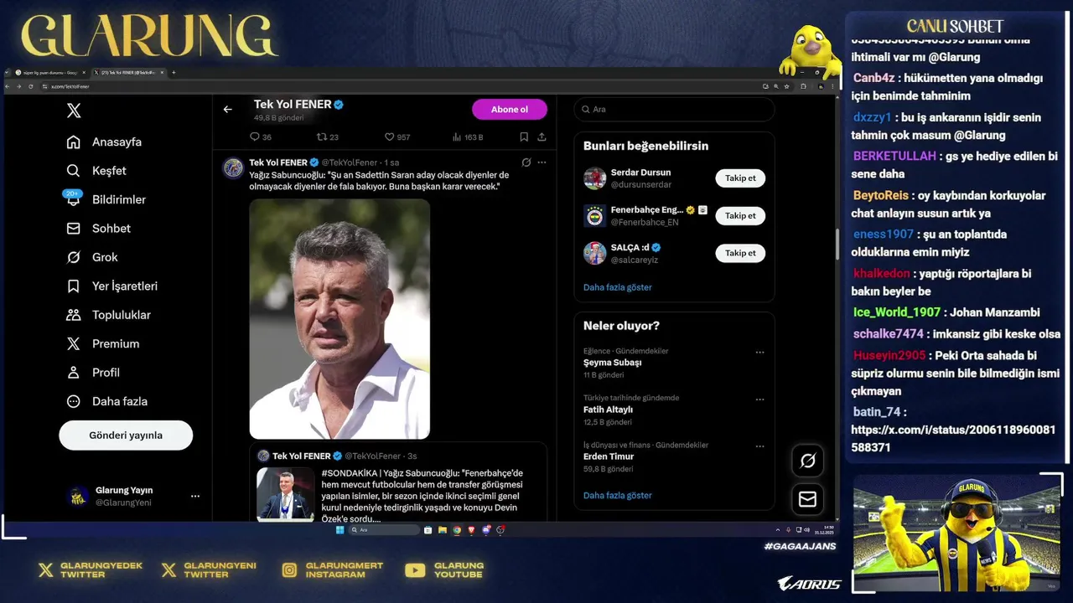Open floating messages envelope button
This screenshot has height=603, width=1073.
[807, 499]
